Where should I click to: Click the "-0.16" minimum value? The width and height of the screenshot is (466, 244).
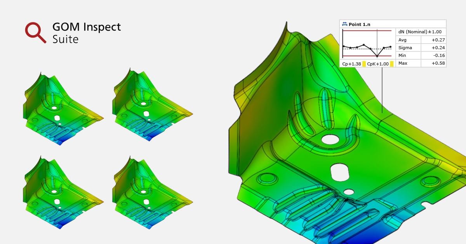click(439, 55)
